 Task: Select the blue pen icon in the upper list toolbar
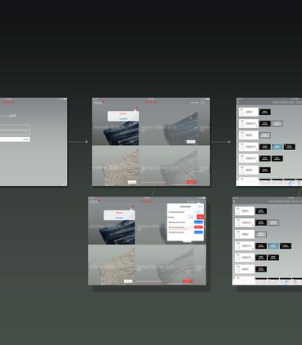pyautogui.click(x=290, y=183)
